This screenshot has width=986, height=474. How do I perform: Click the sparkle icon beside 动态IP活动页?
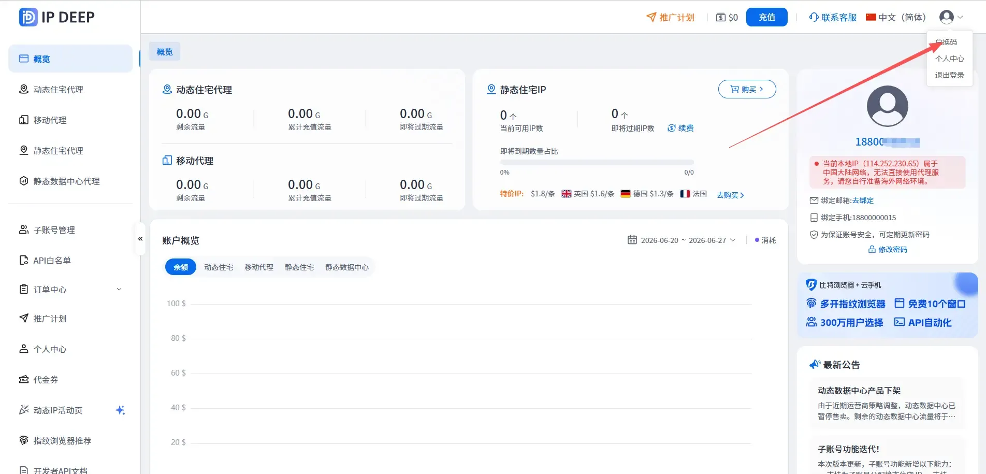coord(120,410)
